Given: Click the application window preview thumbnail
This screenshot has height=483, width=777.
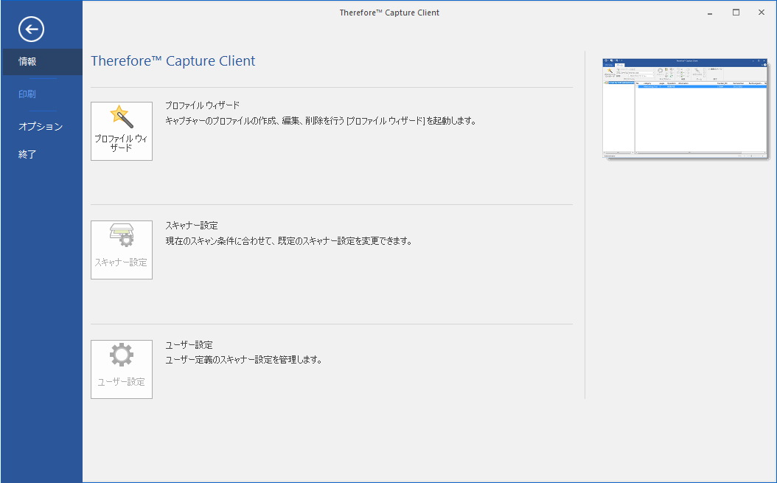Looking at the screenshot, I should click(x=685, y=108).
